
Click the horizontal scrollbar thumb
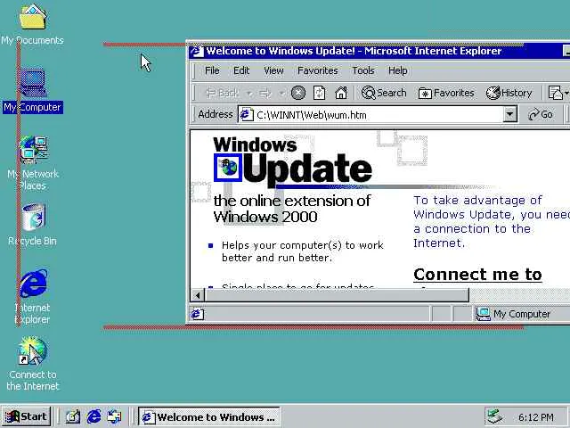click(x=337, y=295)
